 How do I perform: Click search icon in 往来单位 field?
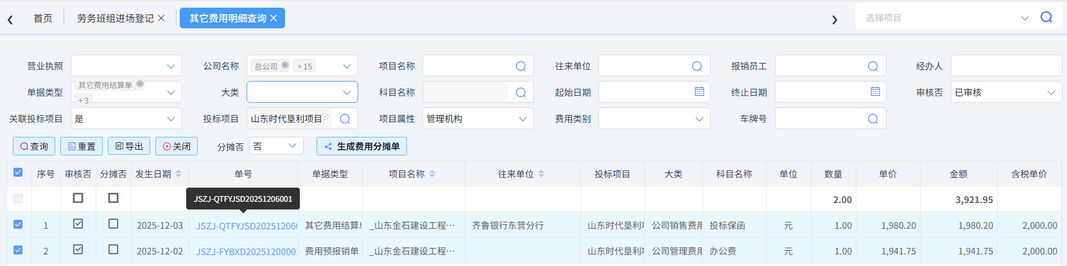point(697,66)
